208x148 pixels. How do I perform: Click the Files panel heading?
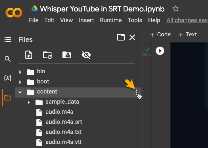(25, 39)
